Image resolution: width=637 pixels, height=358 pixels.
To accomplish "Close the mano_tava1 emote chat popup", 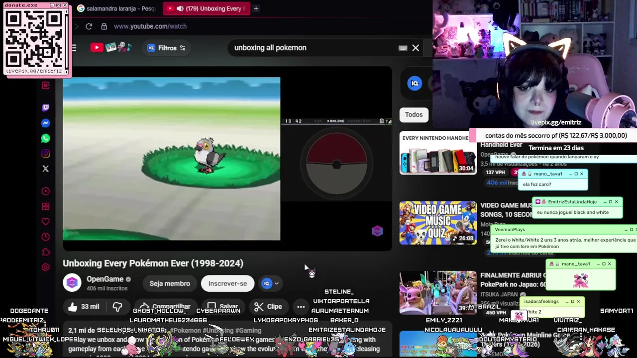I will 609,264.
